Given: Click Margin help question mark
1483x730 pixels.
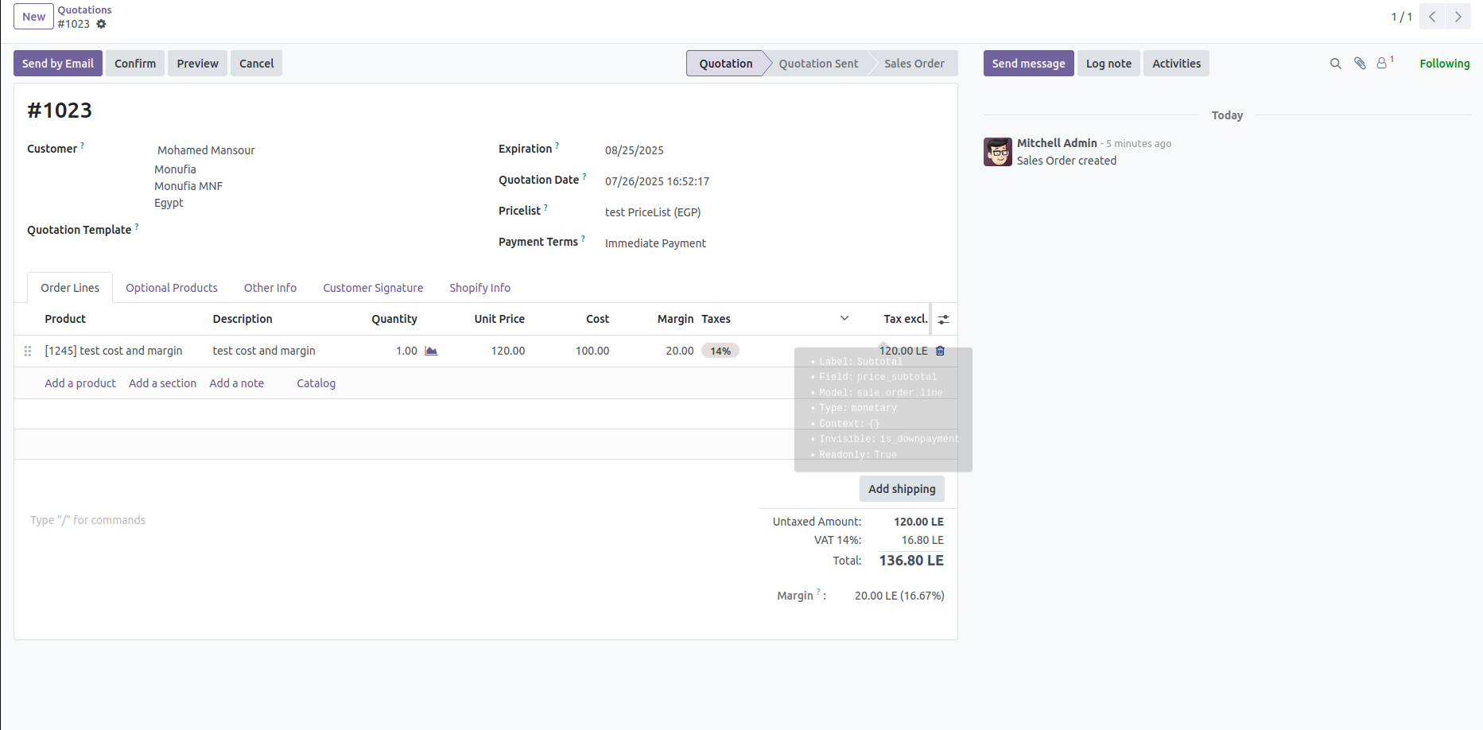Looking at the screenshot, I should (x=818, y=592).
